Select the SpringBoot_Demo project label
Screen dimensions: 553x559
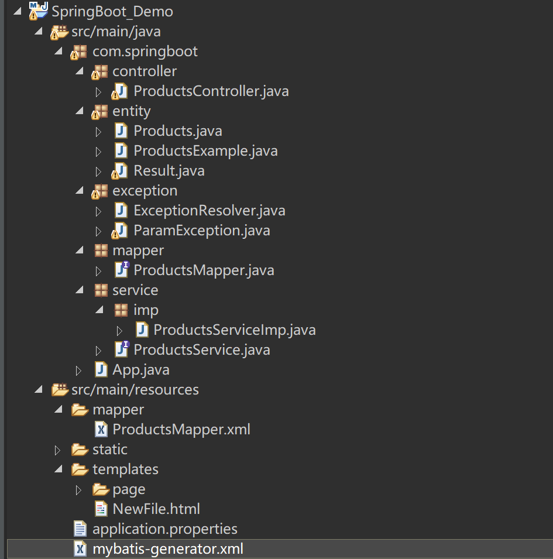click(x=112, y=12)
